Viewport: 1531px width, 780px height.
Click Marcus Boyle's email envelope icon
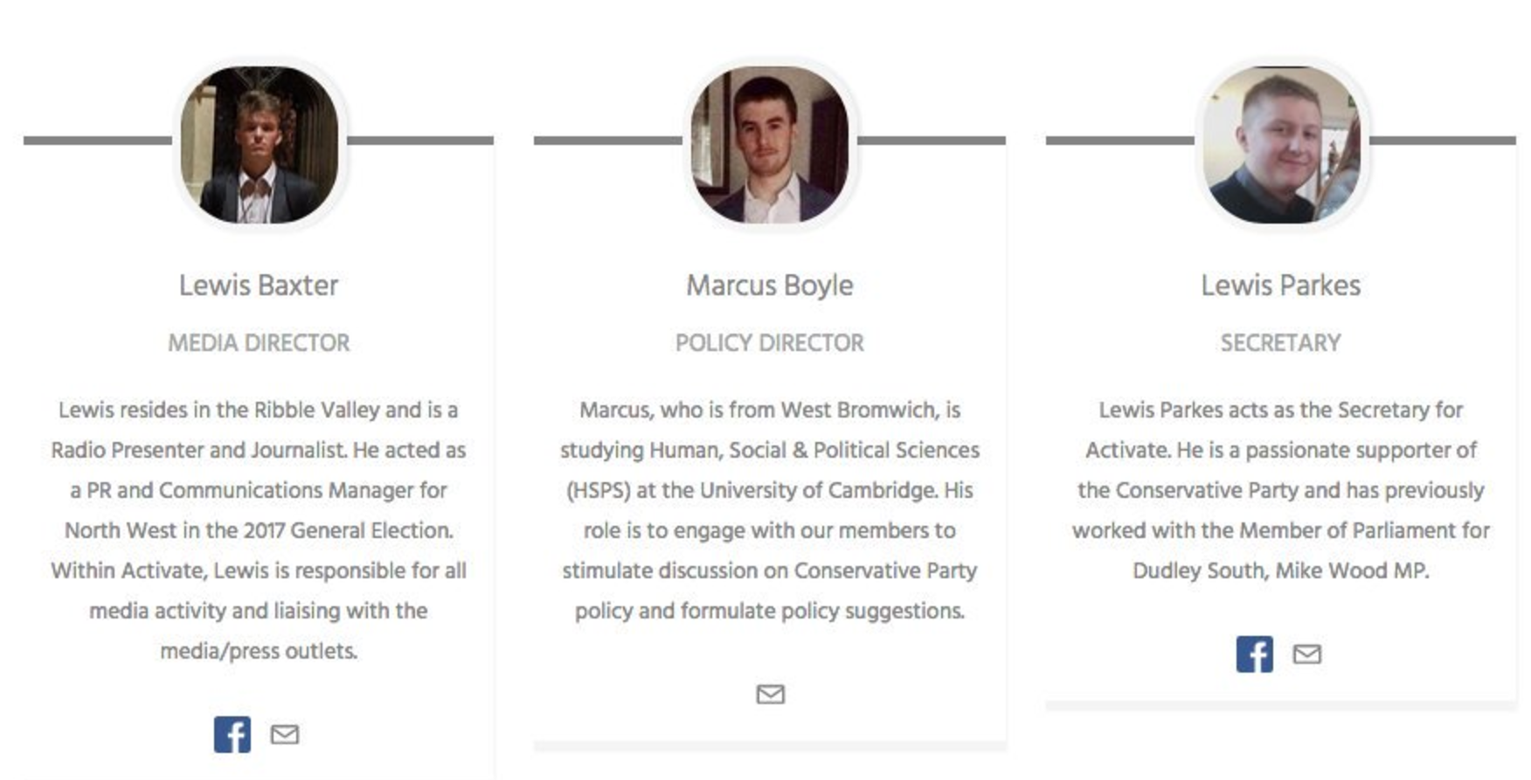pyautogui.click(x=770, y=694)
